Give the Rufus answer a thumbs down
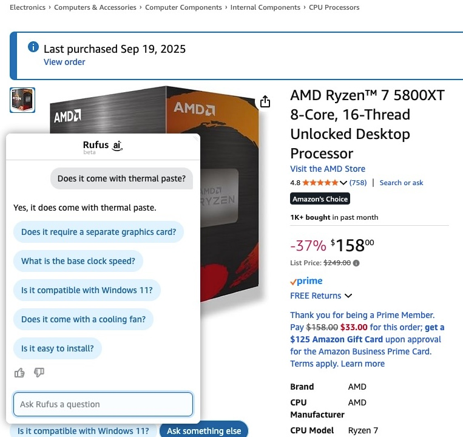Screen dimensions: 463x437 [x=39, y=373]
